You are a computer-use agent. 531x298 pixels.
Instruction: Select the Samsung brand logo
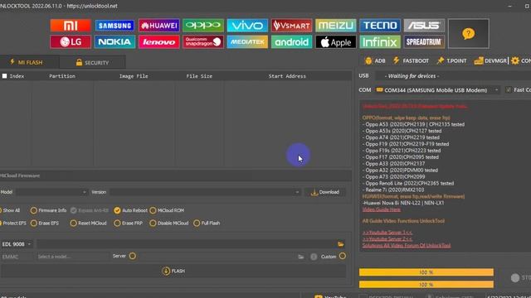point(114,26)
